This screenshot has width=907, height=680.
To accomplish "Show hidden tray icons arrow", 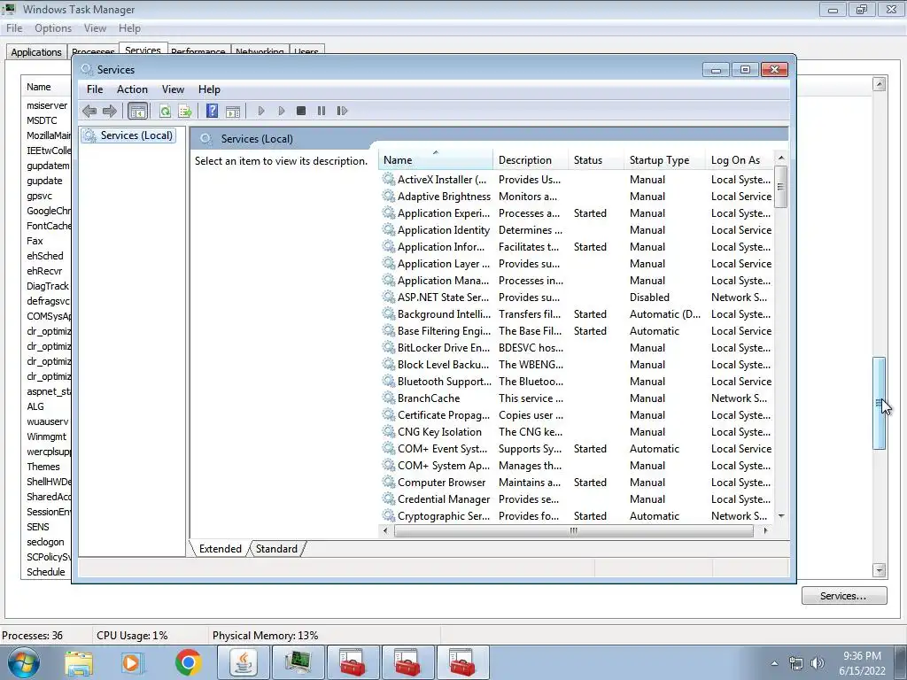I will (774, 663).
